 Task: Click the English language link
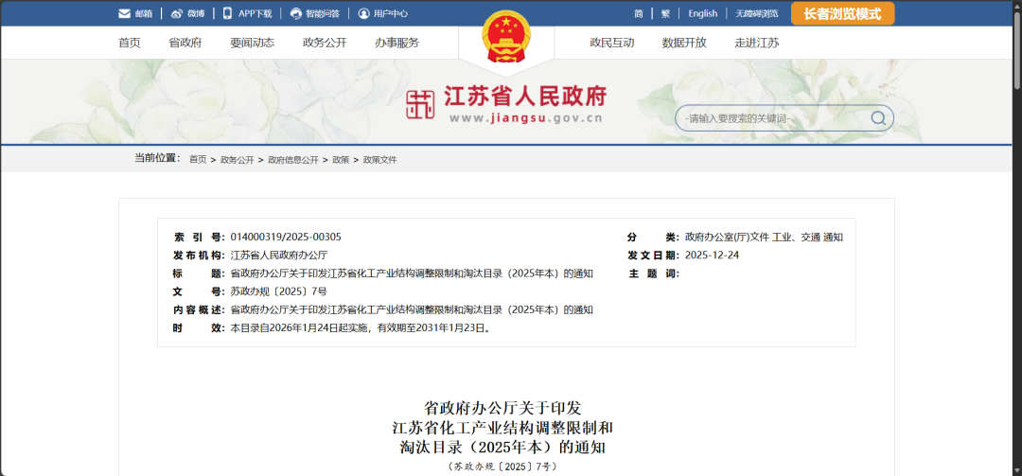click(x=702, y=14)
